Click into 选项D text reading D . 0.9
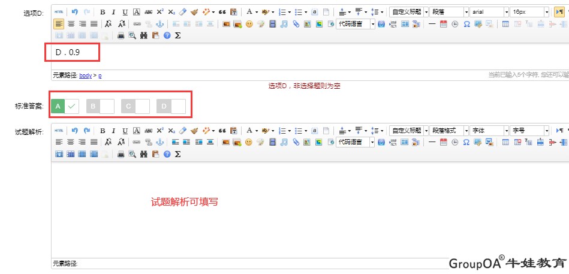 [68, 53]
